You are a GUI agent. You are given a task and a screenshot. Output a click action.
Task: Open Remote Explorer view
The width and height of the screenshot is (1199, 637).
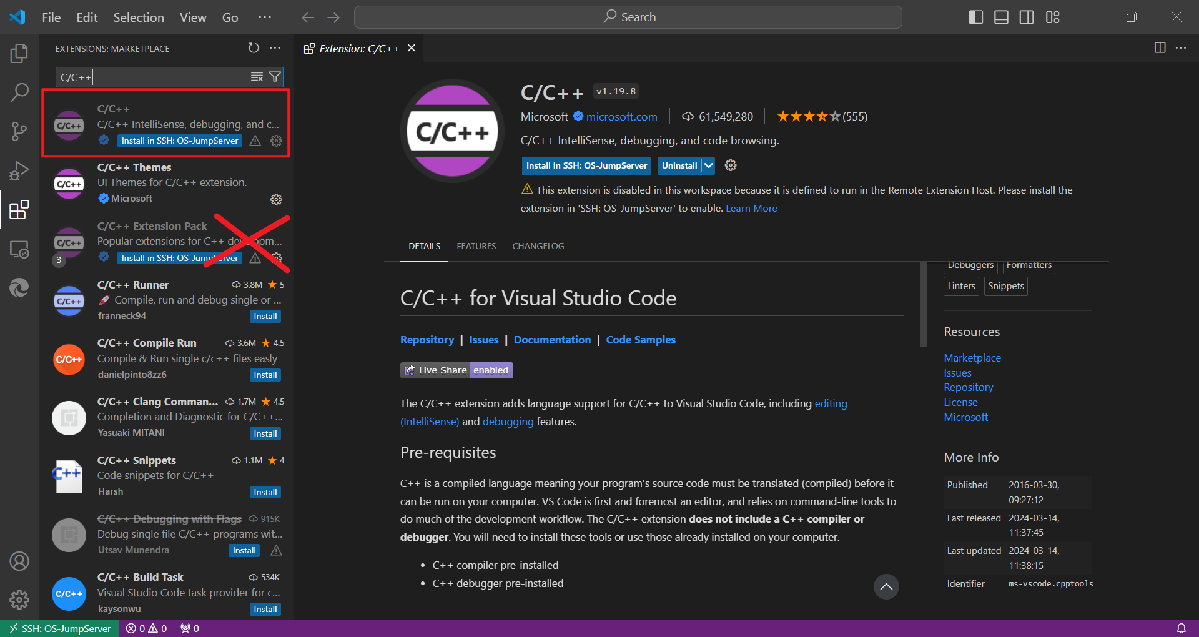coord(19,249)
